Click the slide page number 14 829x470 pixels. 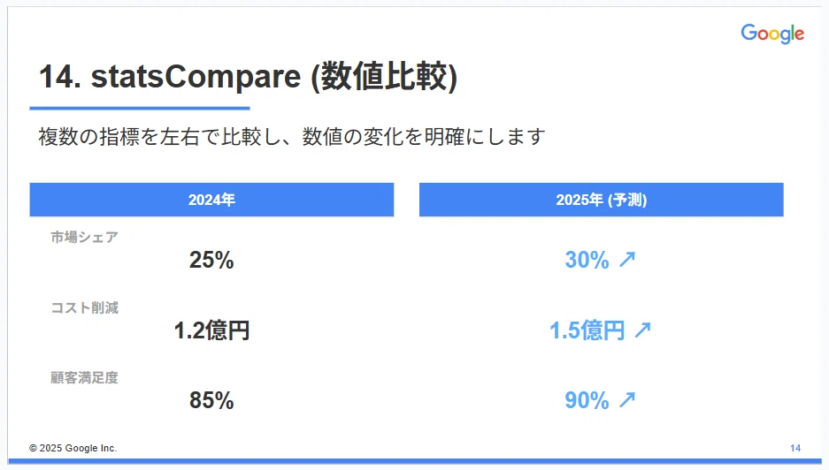(x=795, y=448)
